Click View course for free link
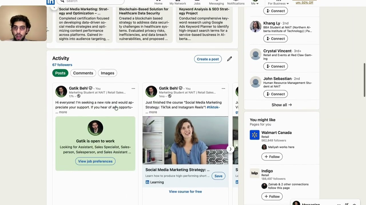This screenshot has height=205, width=366. tap(185, 192)
